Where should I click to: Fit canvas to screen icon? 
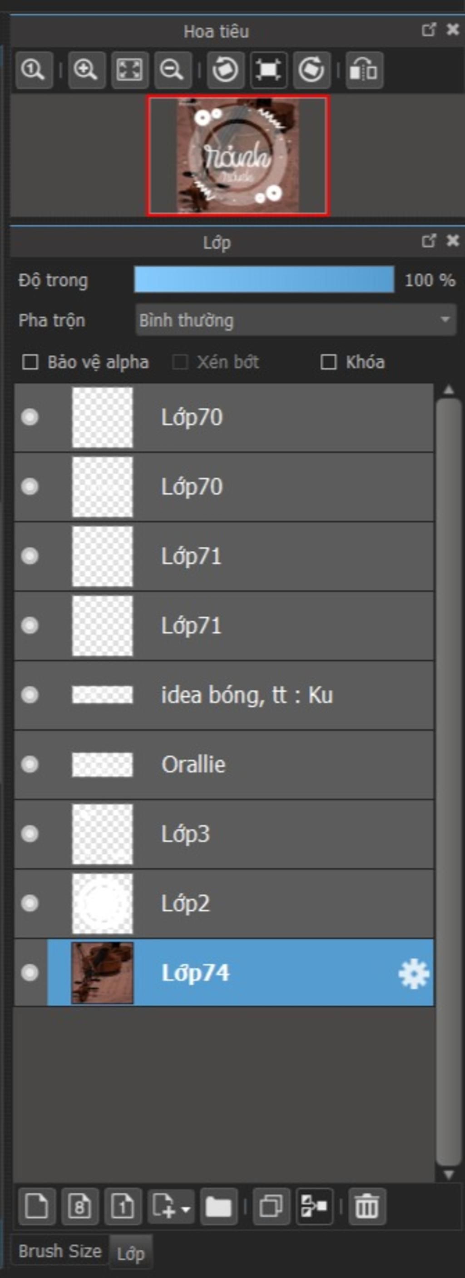(129, 70)
